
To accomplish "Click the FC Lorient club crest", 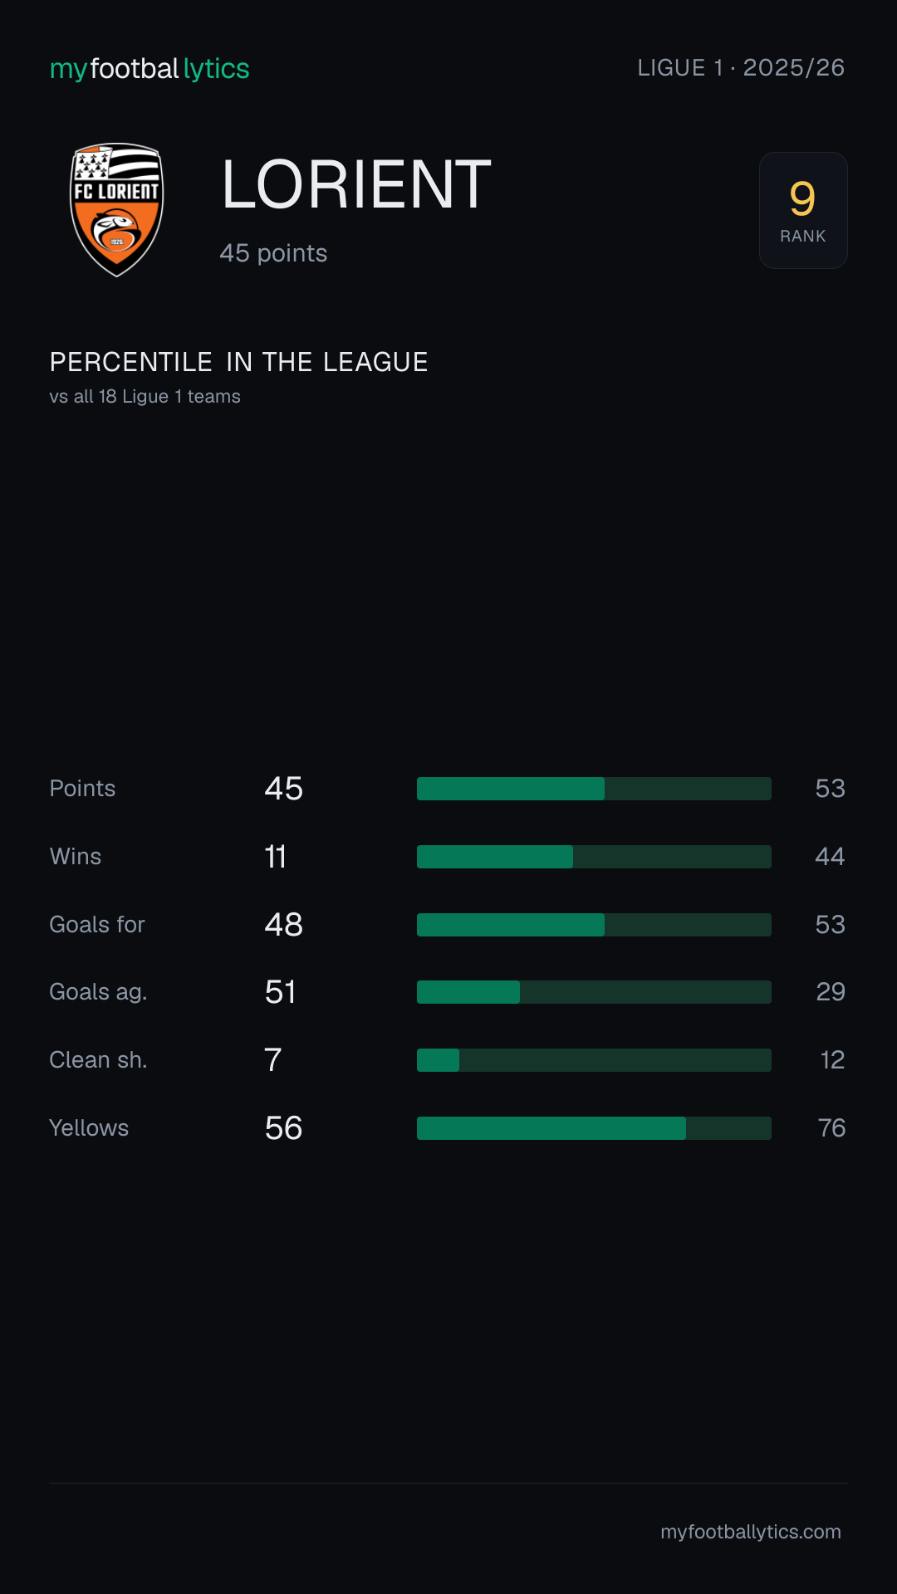I will [x=116, y=210].
